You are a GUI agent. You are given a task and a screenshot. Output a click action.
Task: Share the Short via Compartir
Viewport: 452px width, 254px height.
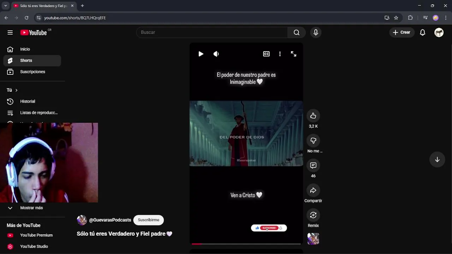(313, 190)
